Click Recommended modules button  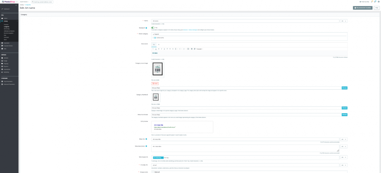tap(363, 8)
